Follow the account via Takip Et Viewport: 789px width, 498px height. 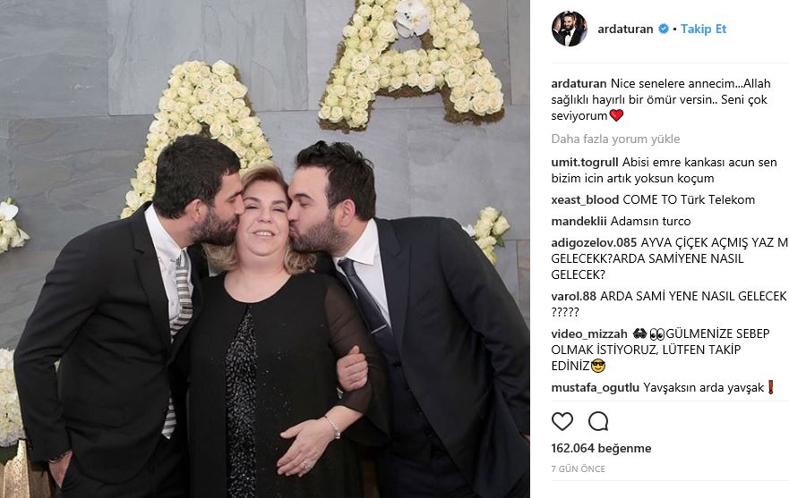[x=703, y=29]
